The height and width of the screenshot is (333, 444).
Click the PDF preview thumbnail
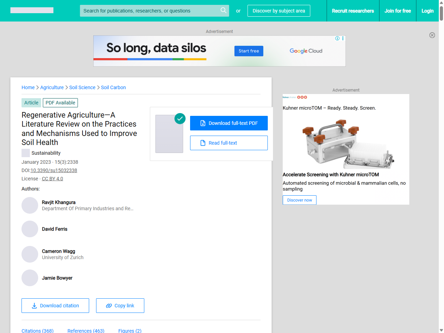(169, 134)
